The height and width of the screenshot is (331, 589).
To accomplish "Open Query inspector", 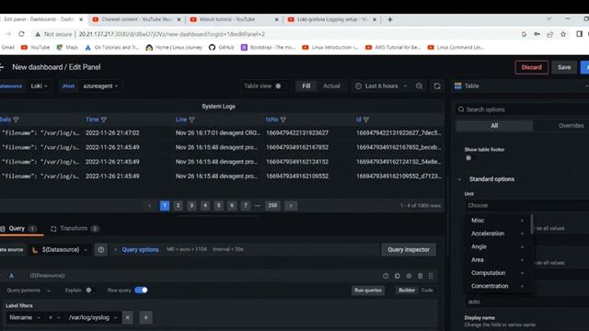I will 409,249.
